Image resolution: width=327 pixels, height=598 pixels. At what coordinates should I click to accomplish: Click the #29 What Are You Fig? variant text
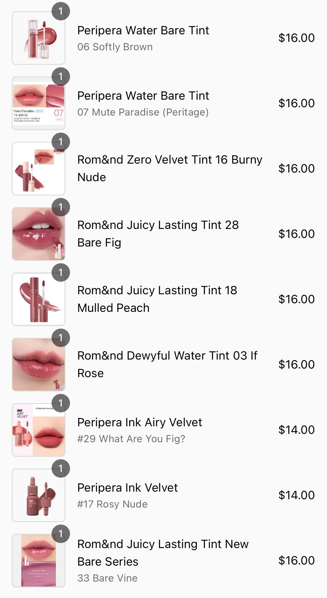tap(131, 439)
